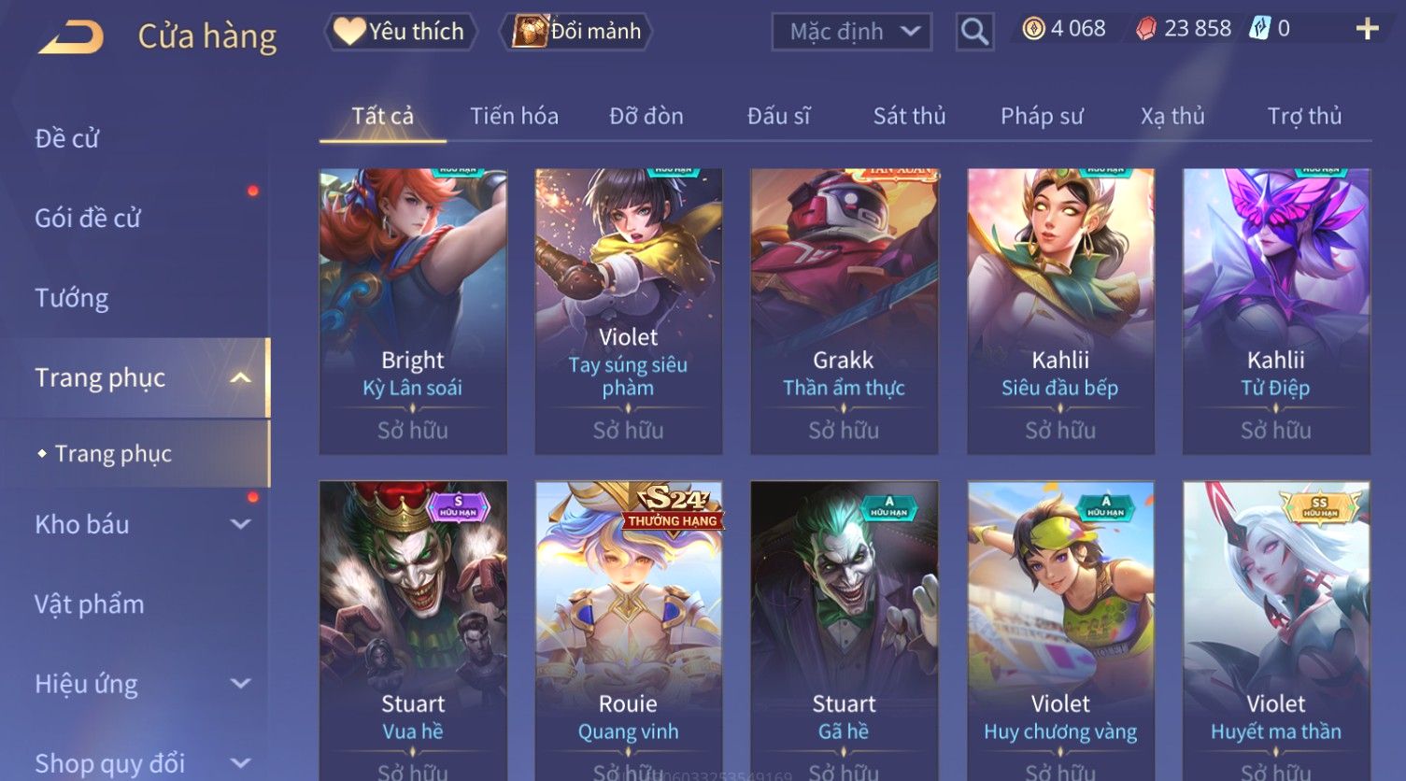The height and width of the screenshot is (781, 1406).
Task: Open the Mặc định sort dropdown
Action: point(851,32)
